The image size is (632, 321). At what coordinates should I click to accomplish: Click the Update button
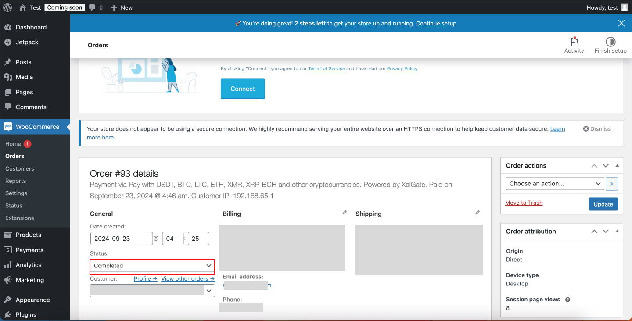coord(603,204)
